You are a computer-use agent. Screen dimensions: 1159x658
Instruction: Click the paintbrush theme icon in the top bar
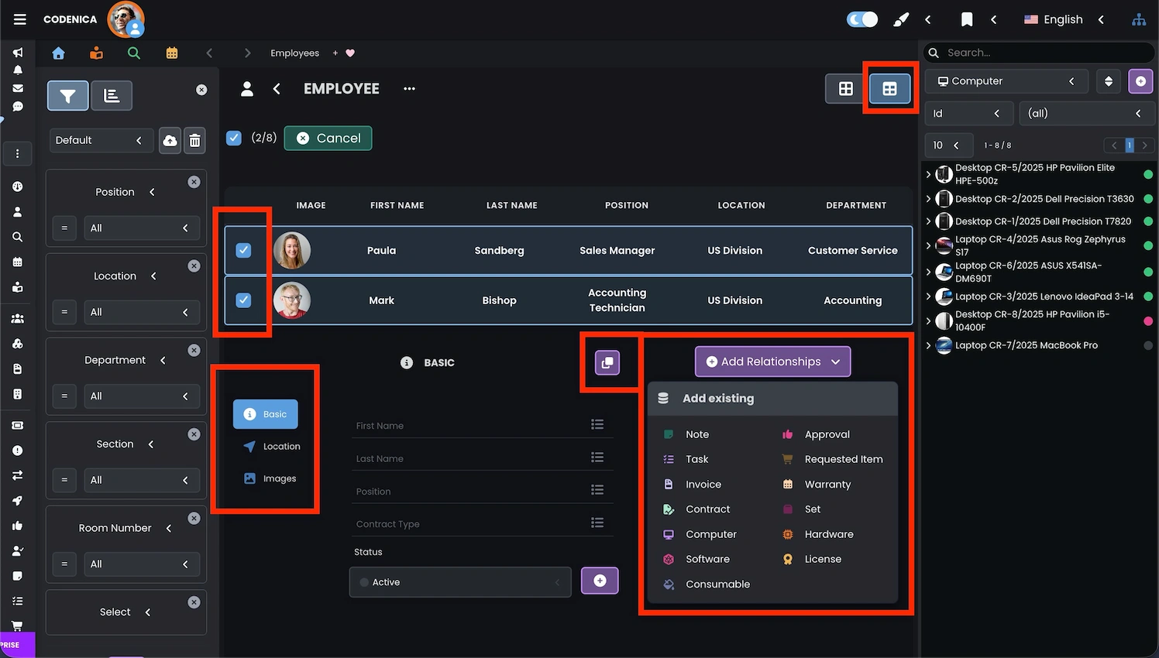[900, 19]
